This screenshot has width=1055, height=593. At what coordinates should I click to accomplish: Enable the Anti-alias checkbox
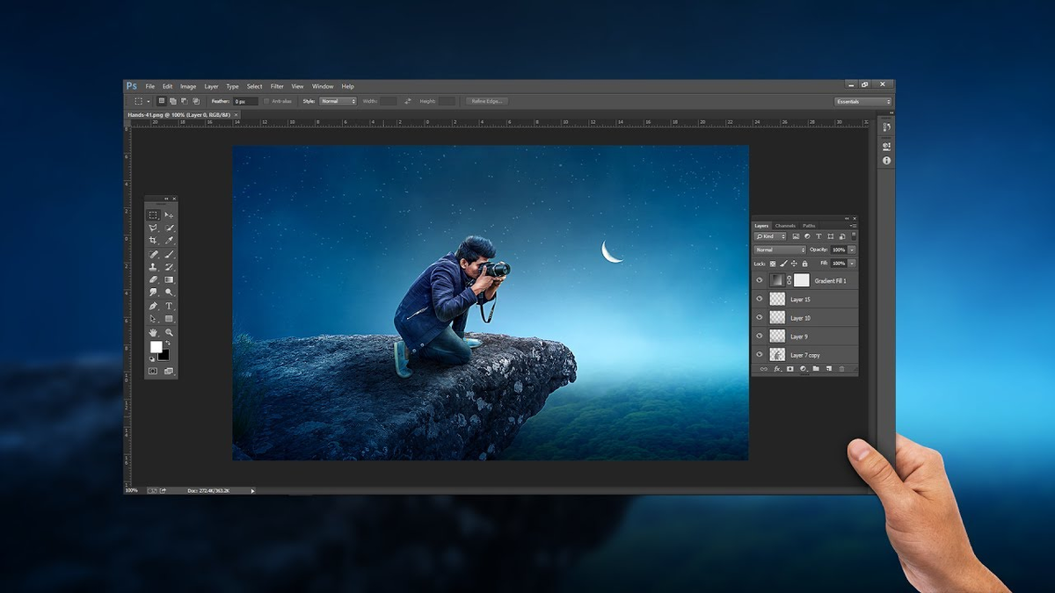(267, 101)
